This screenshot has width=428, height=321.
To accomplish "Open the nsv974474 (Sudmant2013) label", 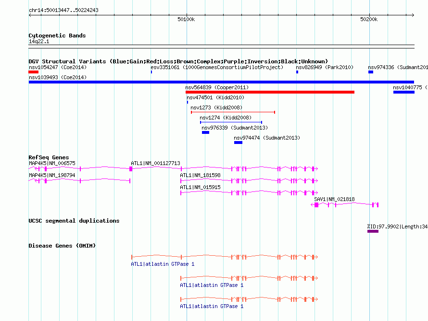I will click(267, 138).
